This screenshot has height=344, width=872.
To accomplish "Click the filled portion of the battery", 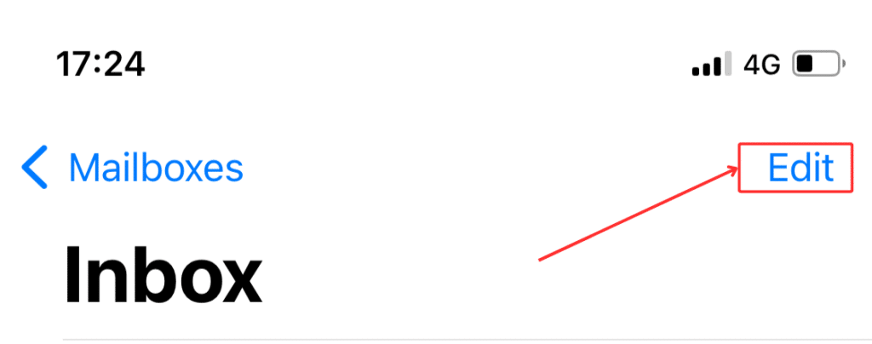I will (x=806, y=65).
